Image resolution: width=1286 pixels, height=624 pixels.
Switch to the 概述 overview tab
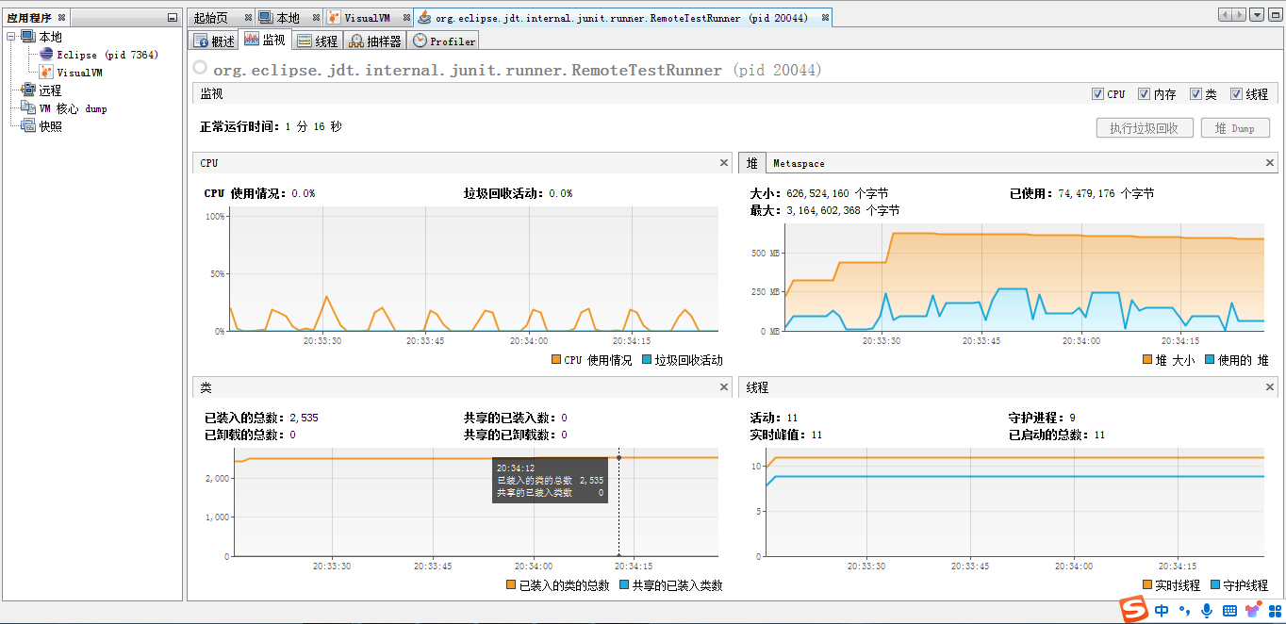tap(214, 41)
